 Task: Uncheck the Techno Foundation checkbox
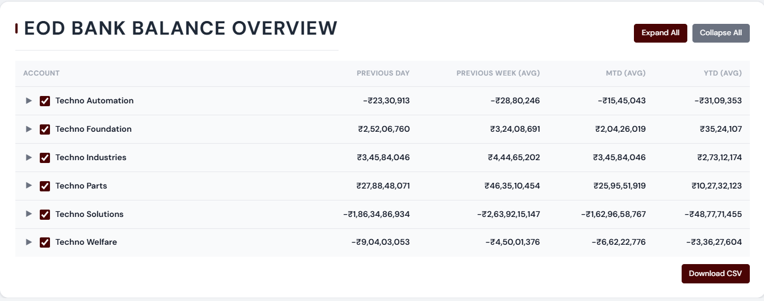tap(45, 129)
